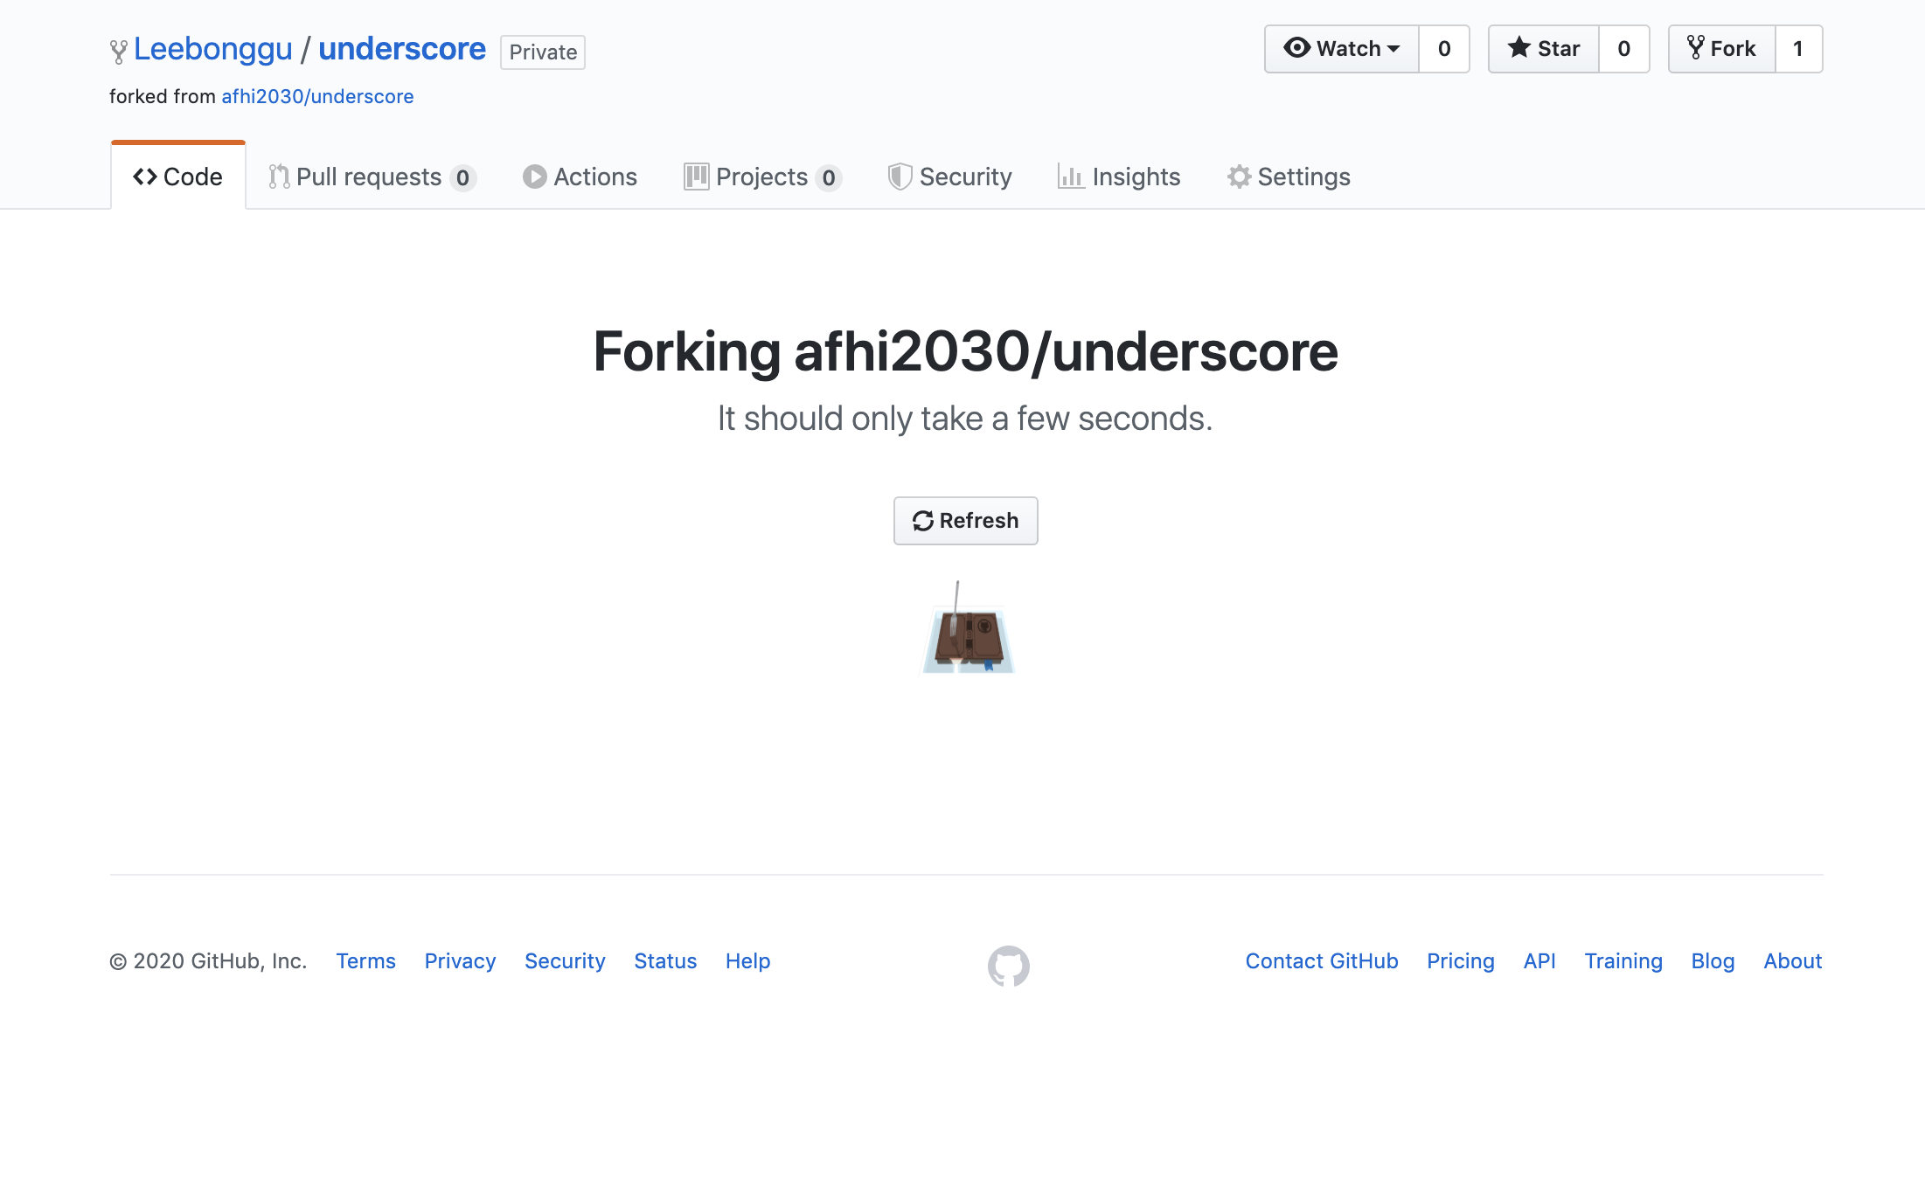1925x1192 pixels.
Task: Open the Training footer link
Action: 1623,961
